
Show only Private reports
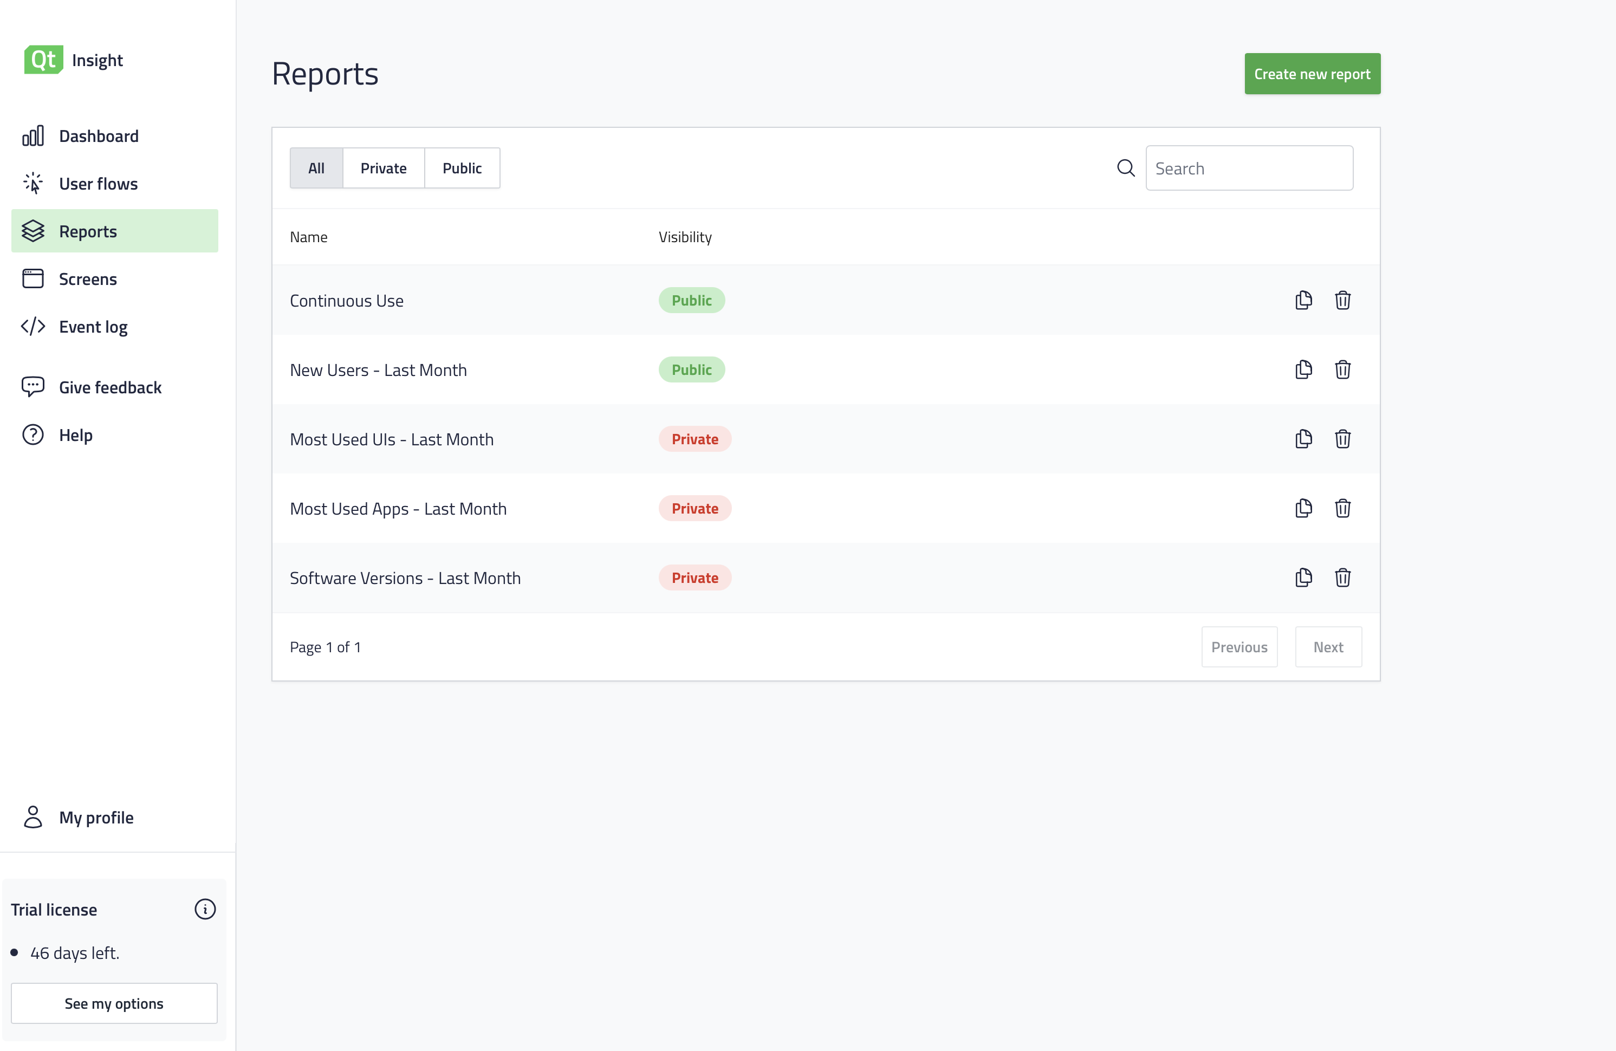click(383, 168)
